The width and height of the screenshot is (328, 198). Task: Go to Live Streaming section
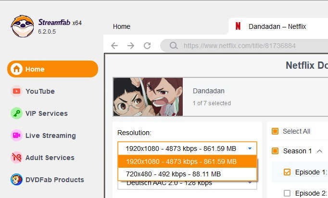point(50,136)
